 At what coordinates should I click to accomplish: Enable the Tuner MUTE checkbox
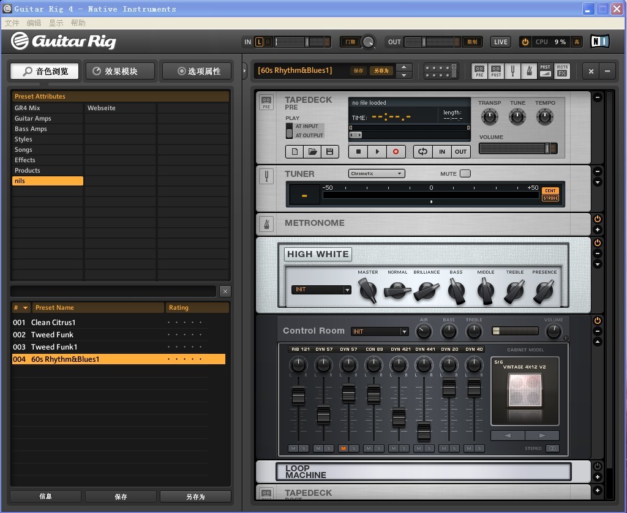click(465, 173)
